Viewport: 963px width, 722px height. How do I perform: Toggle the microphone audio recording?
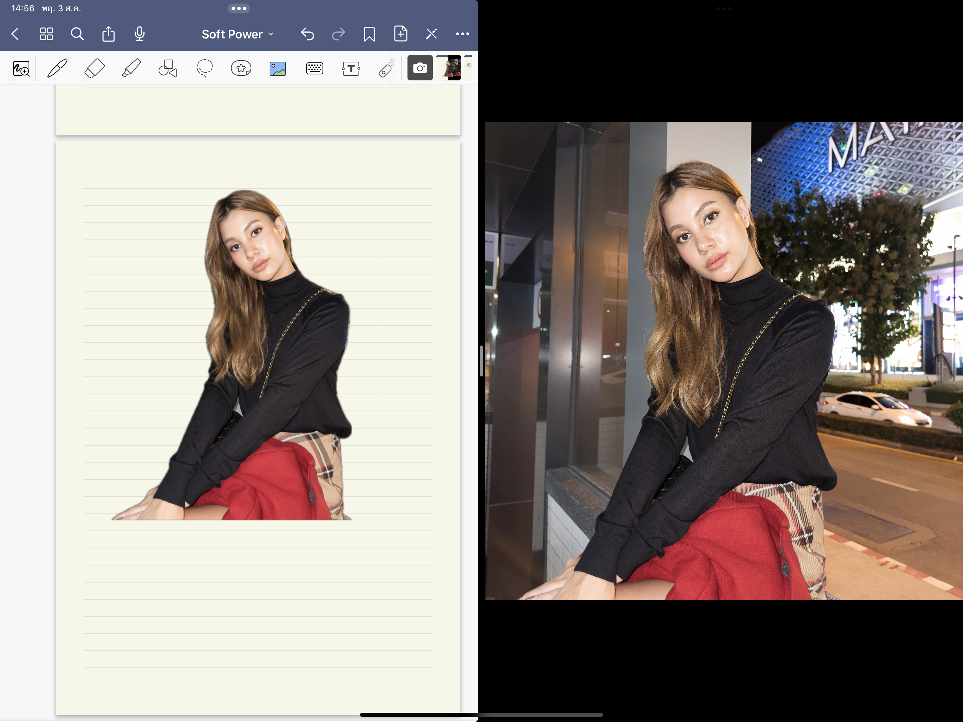139,34
